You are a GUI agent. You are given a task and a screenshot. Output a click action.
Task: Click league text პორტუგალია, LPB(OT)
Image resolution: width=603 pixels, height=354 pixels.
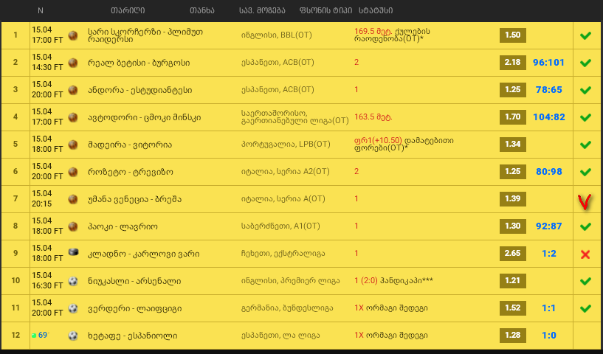click(286, 144)
